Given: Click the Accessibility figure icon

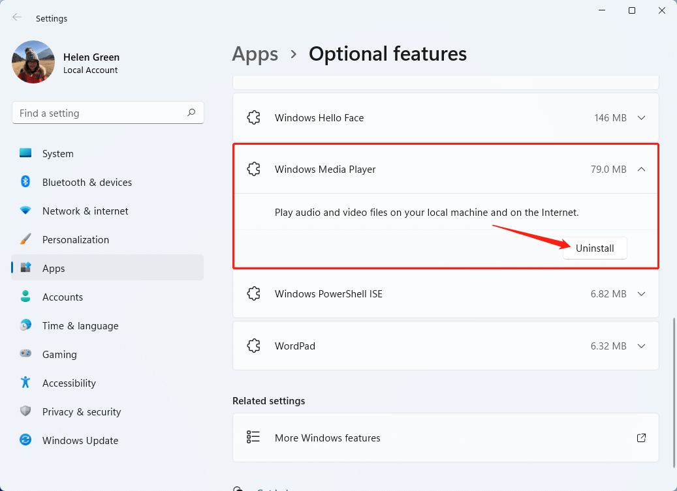Looking at the screenshot, I should coord(25,382).
